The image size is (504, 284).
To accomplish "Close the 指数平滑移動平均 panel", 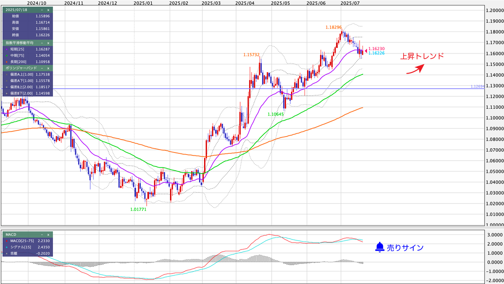I will coord(48,43).
